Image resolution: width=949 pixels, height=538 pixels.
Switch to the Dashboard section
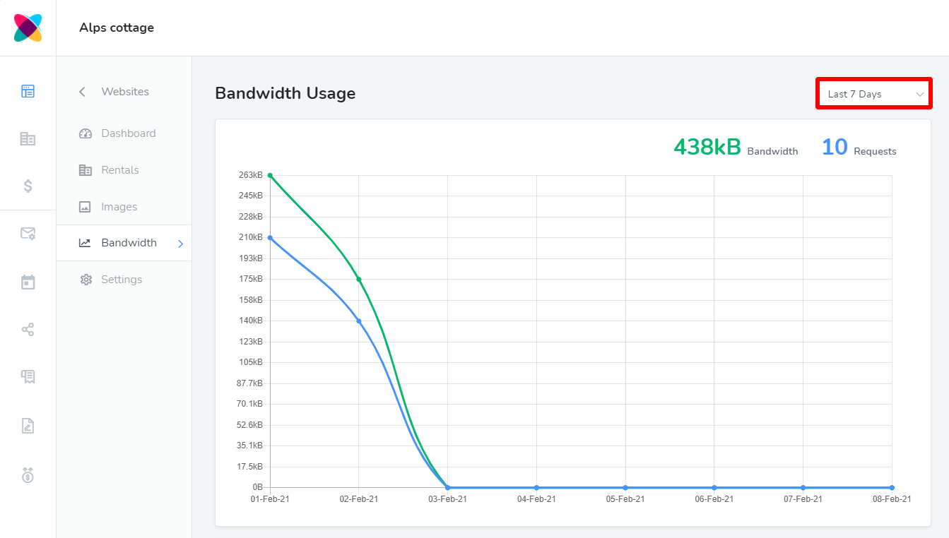[128, 133]
